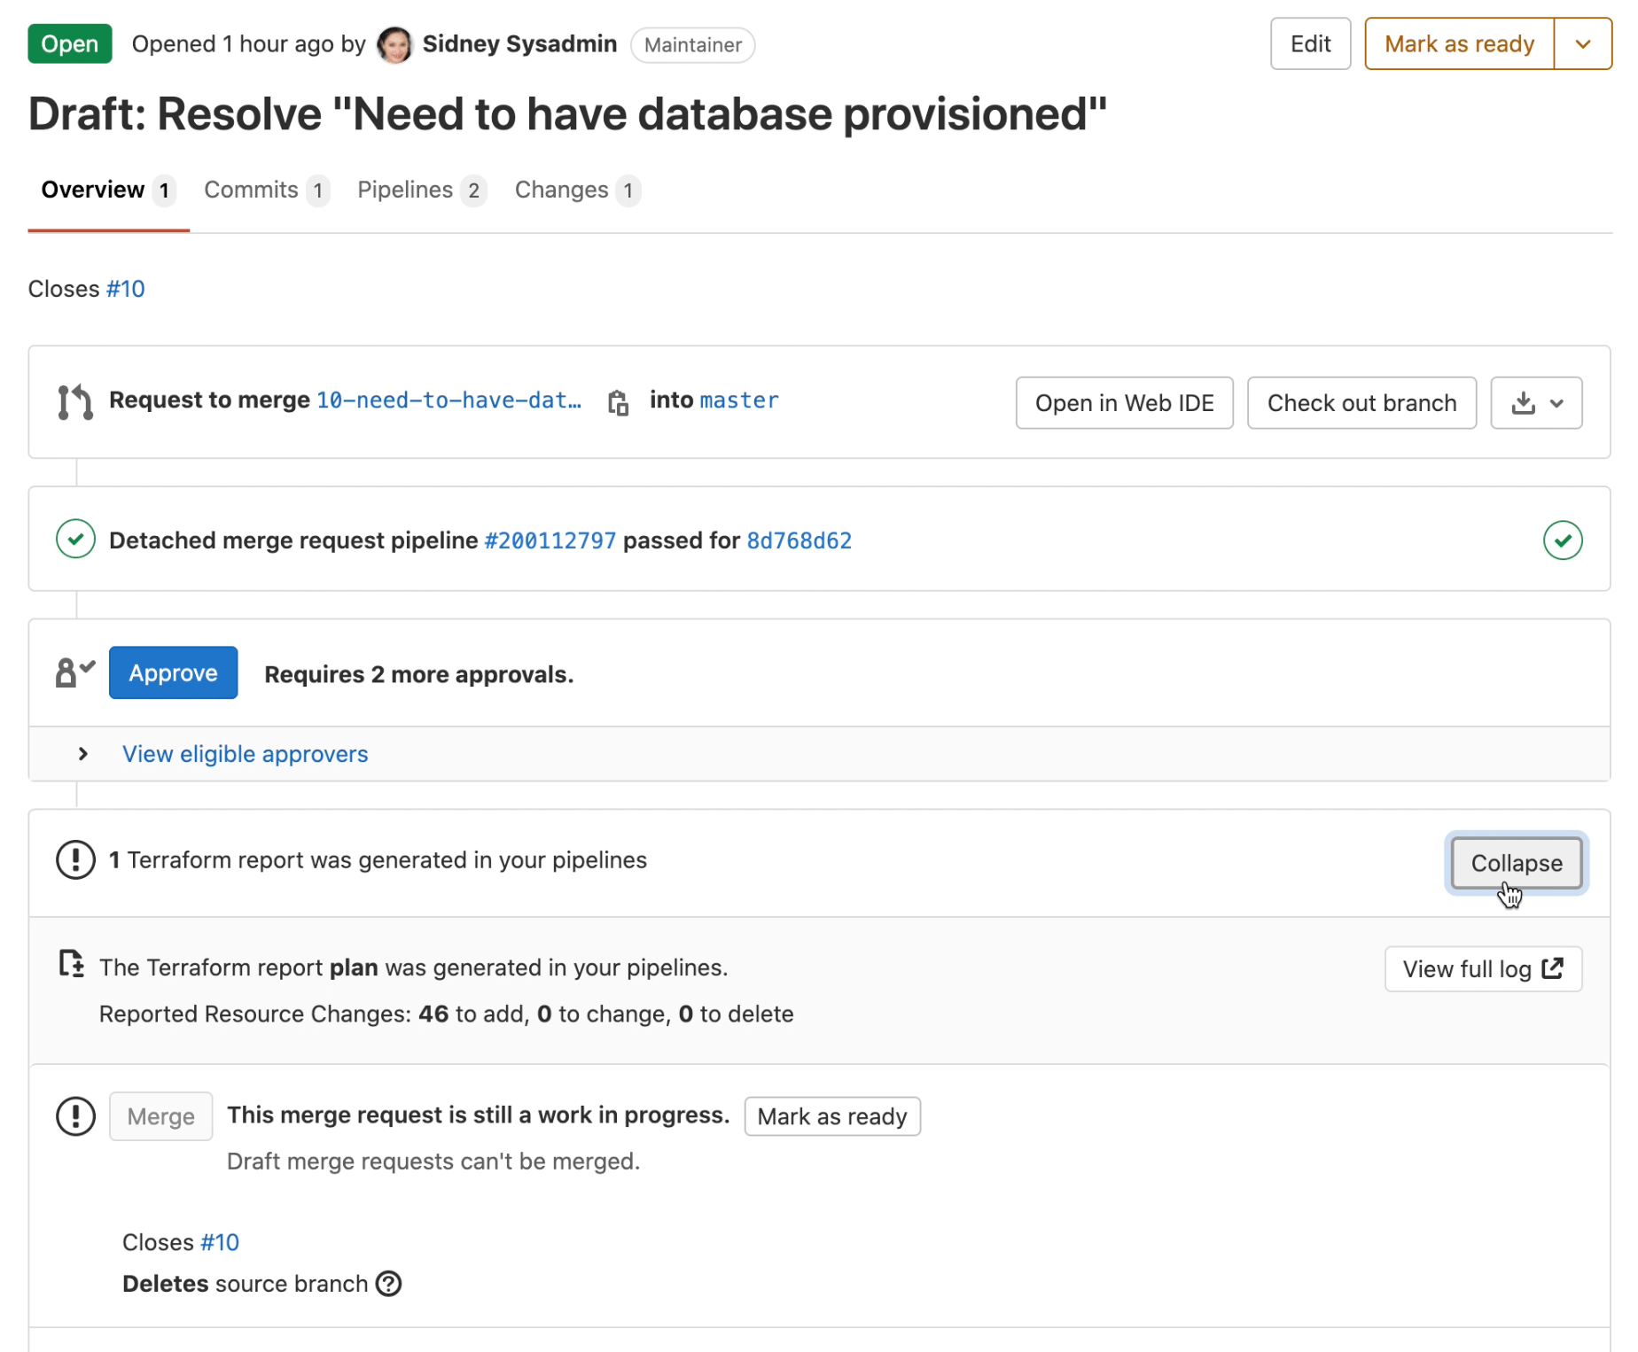Click the pipeline passed checkmark icon
This screenshot has width=1638, height=1352.
pos(75,540)
